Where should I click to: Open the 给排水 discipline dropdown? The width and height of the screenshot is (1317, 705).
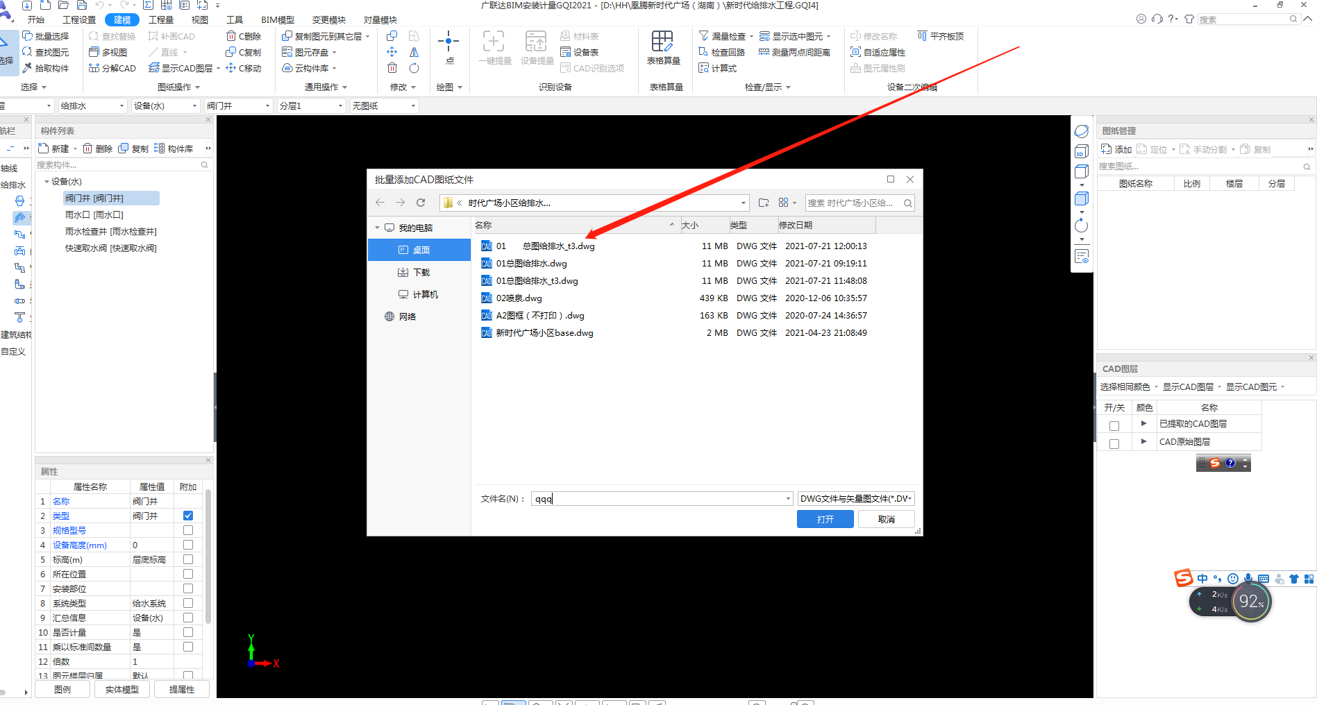(92, 105)
